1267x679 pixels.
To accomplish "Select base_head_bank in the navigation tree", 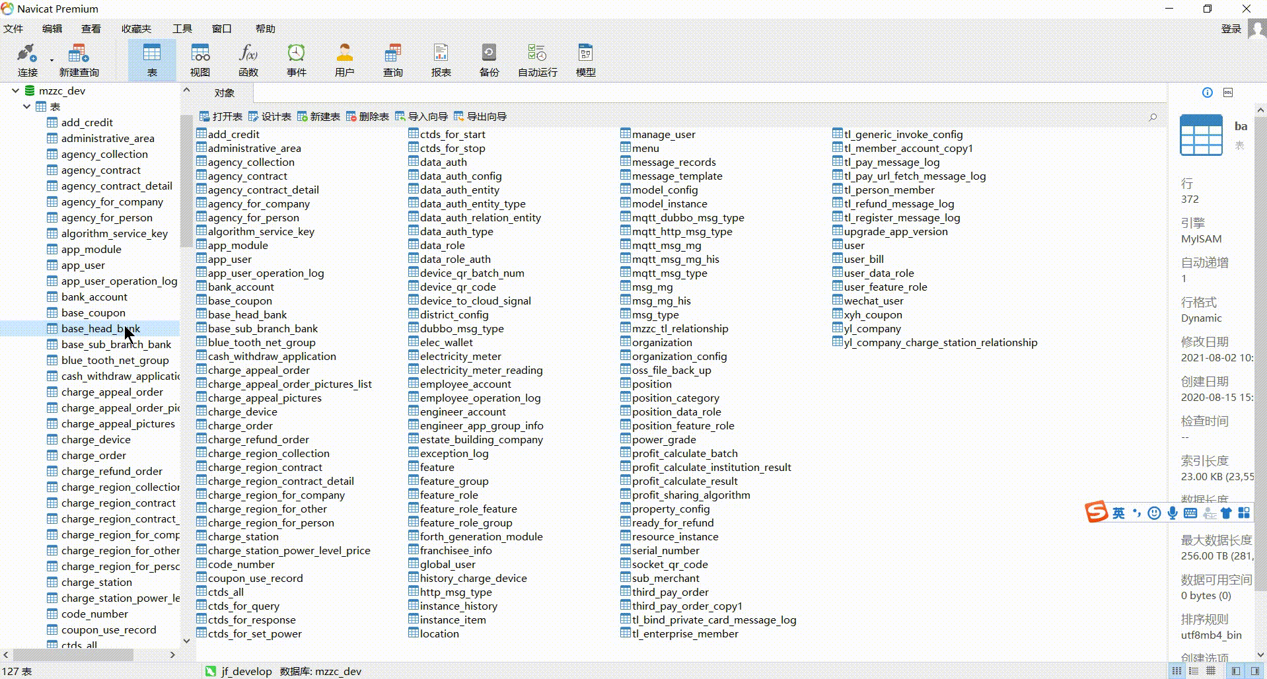I will pyautogui.click(x=100, y=328).
